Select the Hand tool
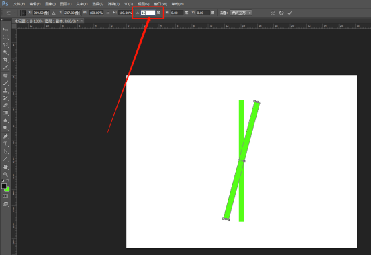This screenshot has width=372, height=255. [5, 167]
